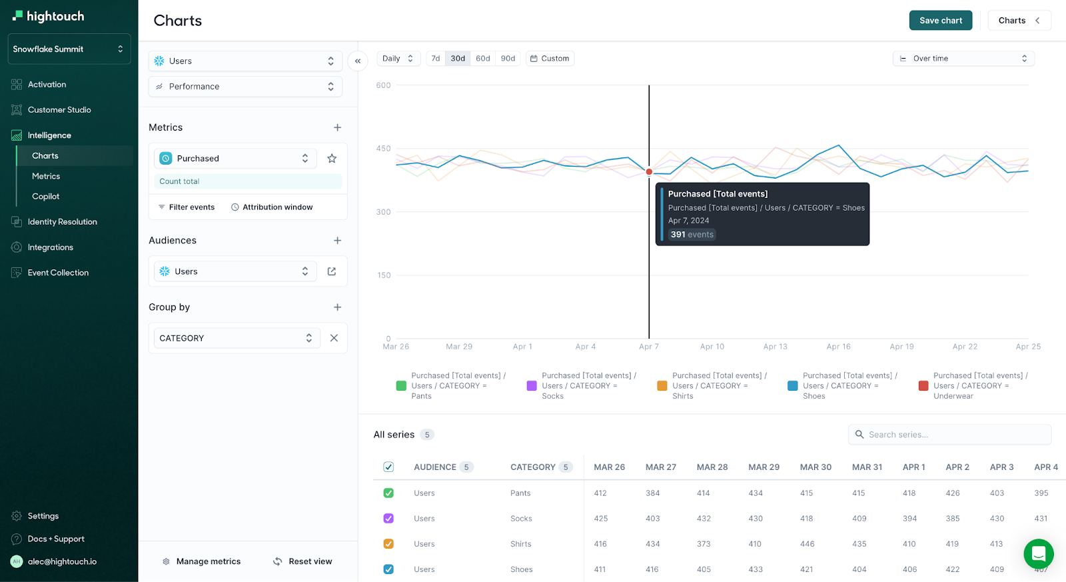Add a new audience with plus icon
The height and width of the screenshot is (582, 1066).
tap(337, 241)
